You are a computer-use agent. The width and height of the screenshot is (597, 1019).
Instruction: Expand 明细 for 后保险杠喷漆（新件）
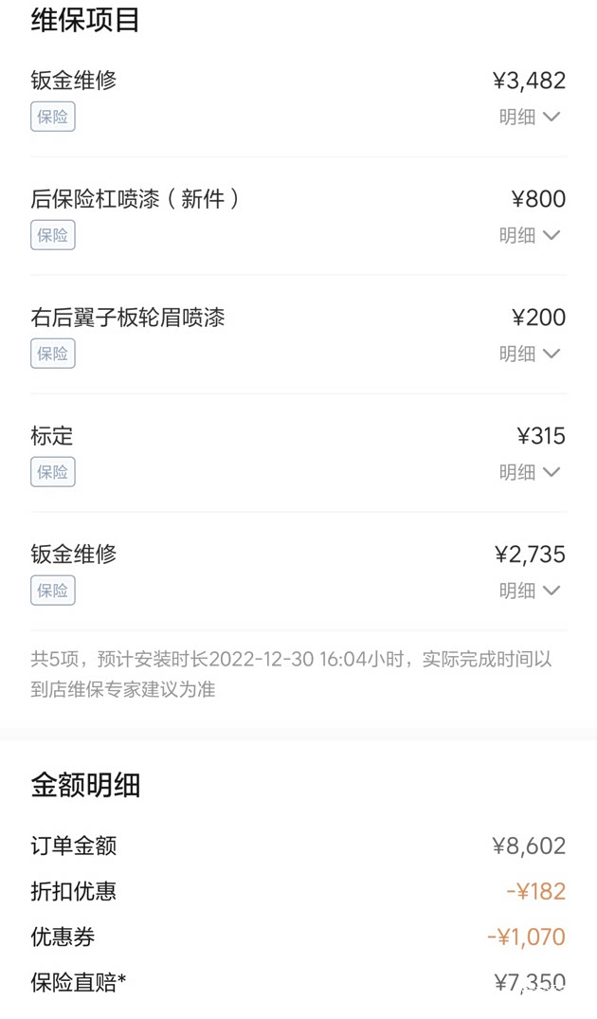530,235
